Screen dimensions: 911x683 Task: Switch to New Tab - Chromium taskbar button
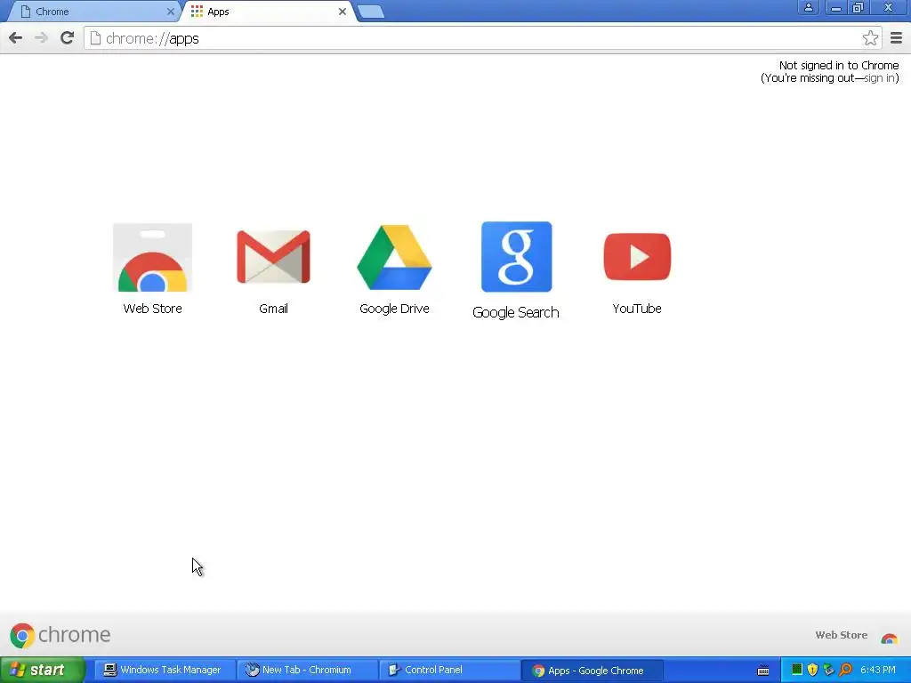[x=306, y=670]
